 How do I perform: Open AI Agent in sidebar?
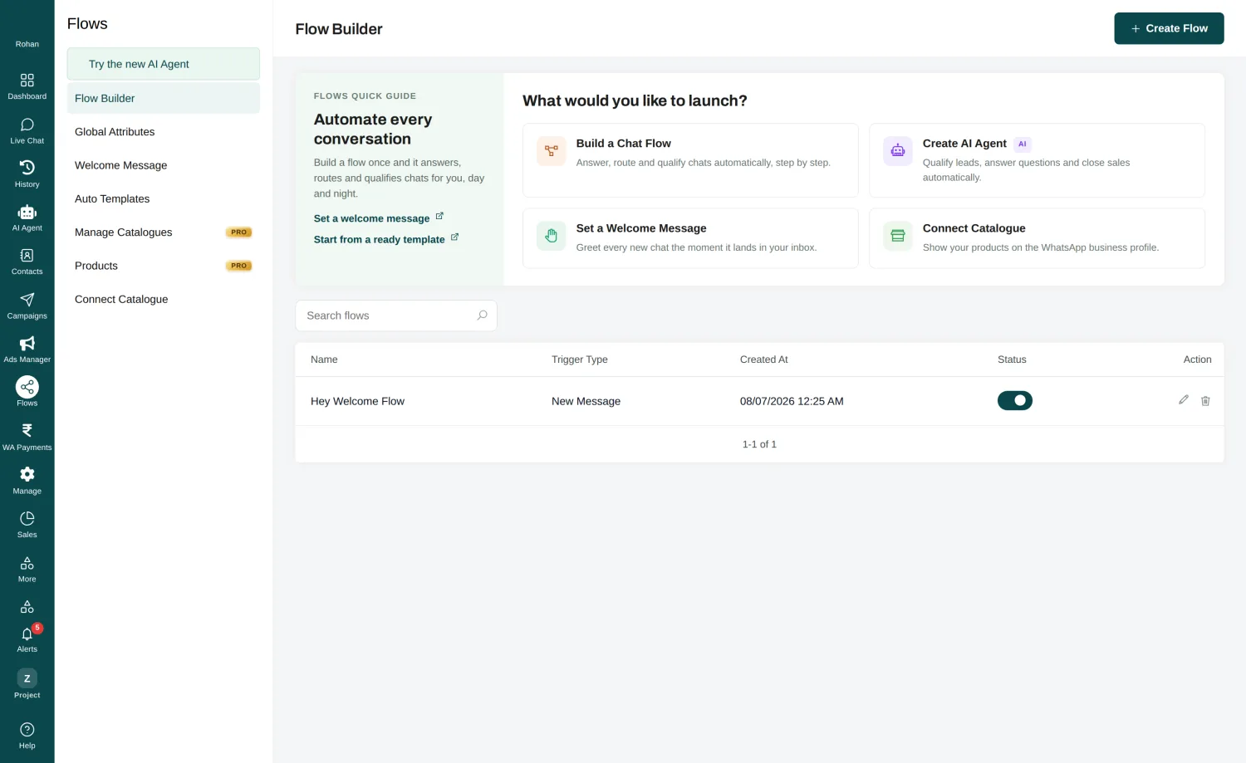(27, 218)
